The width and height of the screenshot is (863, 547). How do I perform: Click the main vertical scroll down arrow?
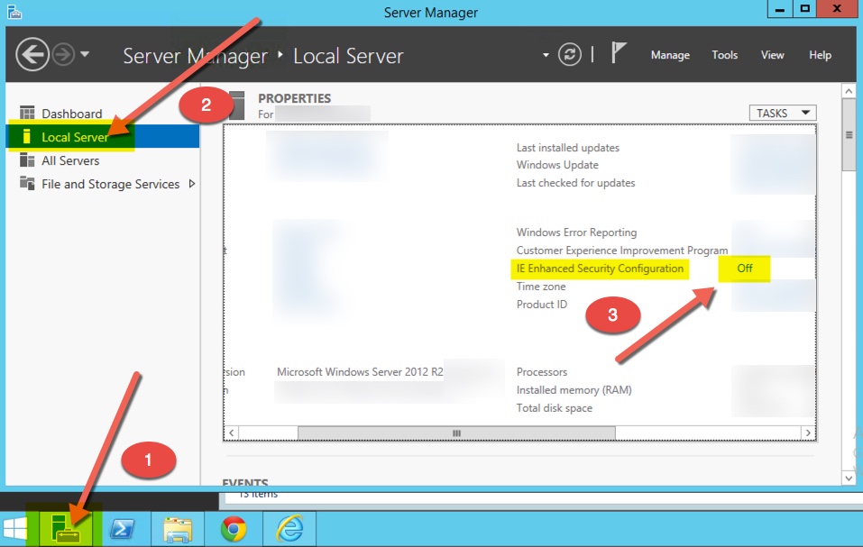(x=849, y=479)
